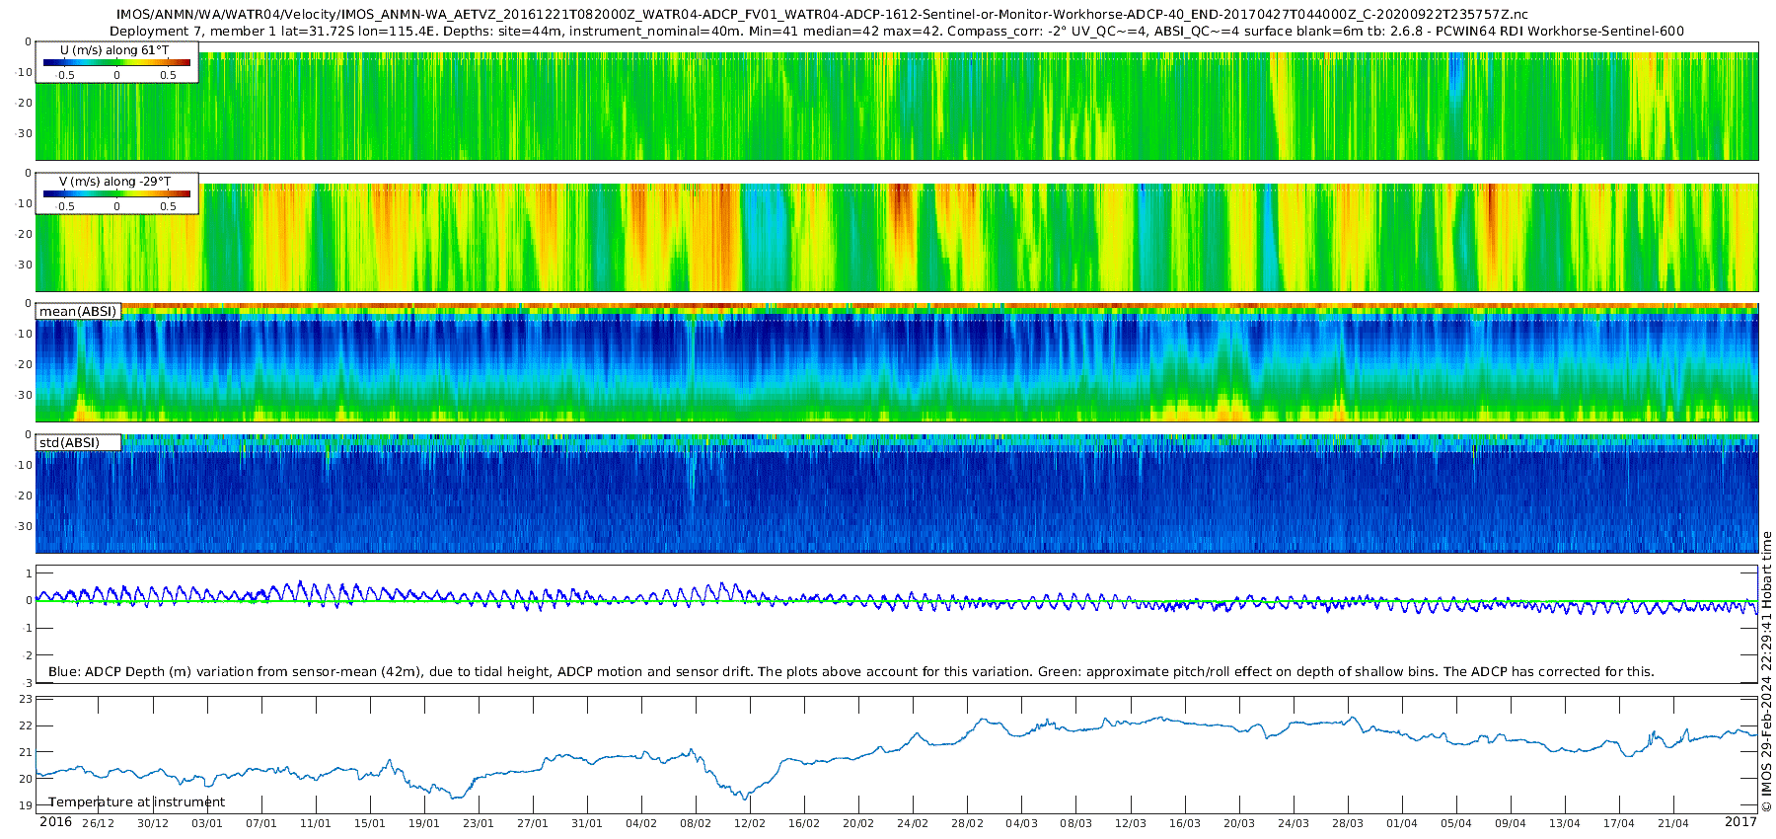This screenshot has width=1776, height=839.
Task: Select the 28/02 date on time axis
Action: point(967,823)
